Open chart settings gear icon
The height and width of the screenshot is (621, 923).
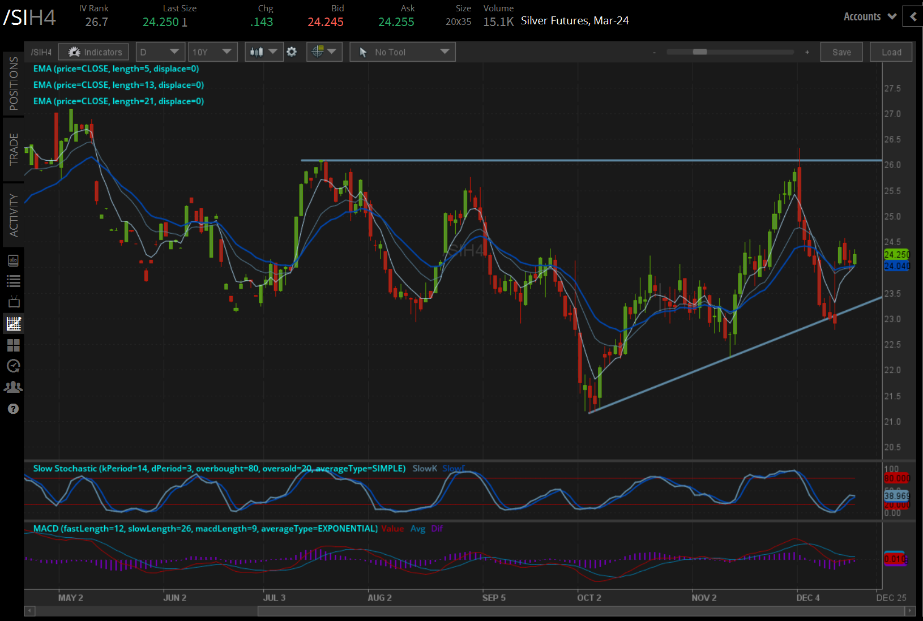[292, 52]
